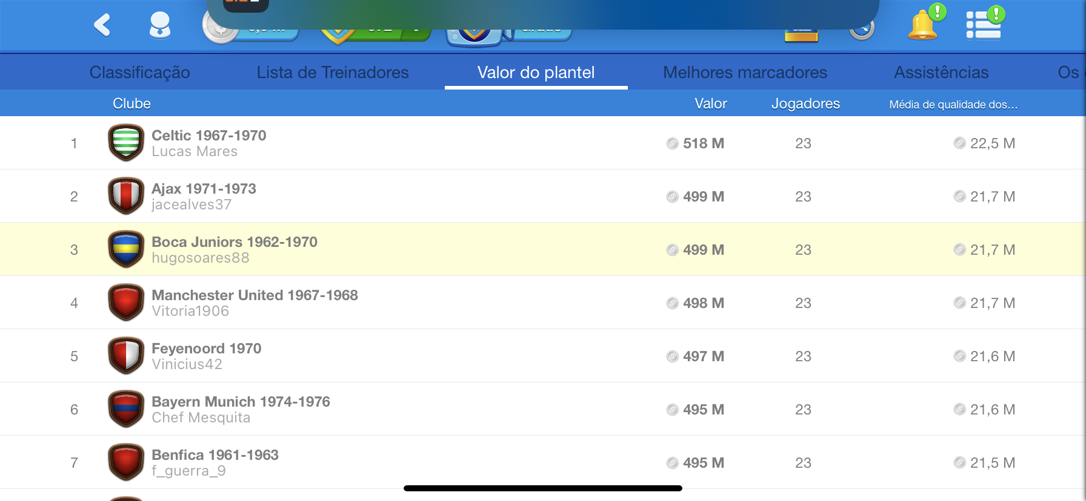Tap the Bayern Munich club badge
This screenshot has height=501, width=1086.
pos(126,409)
